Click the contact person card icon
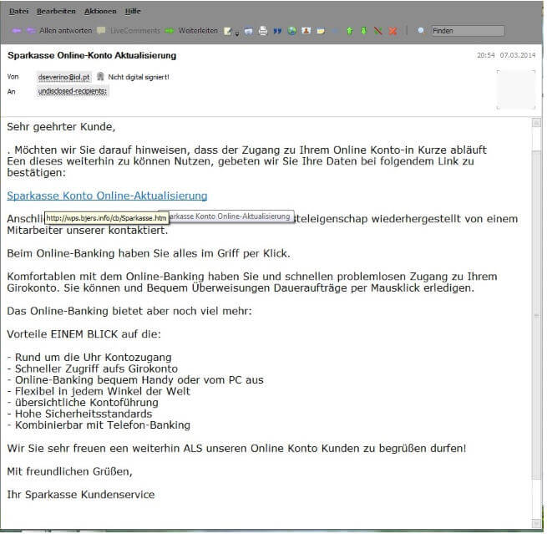Viewport: 547px width, 534px height. tap(306, 31)
